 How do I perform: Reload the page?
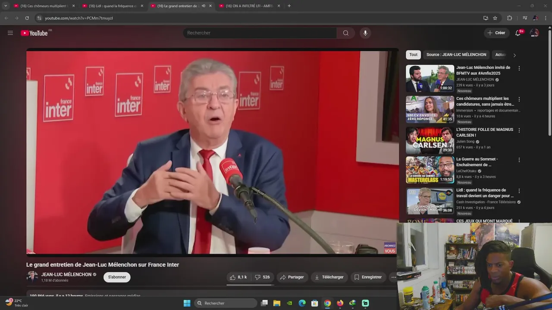click(x=27, y=18)
